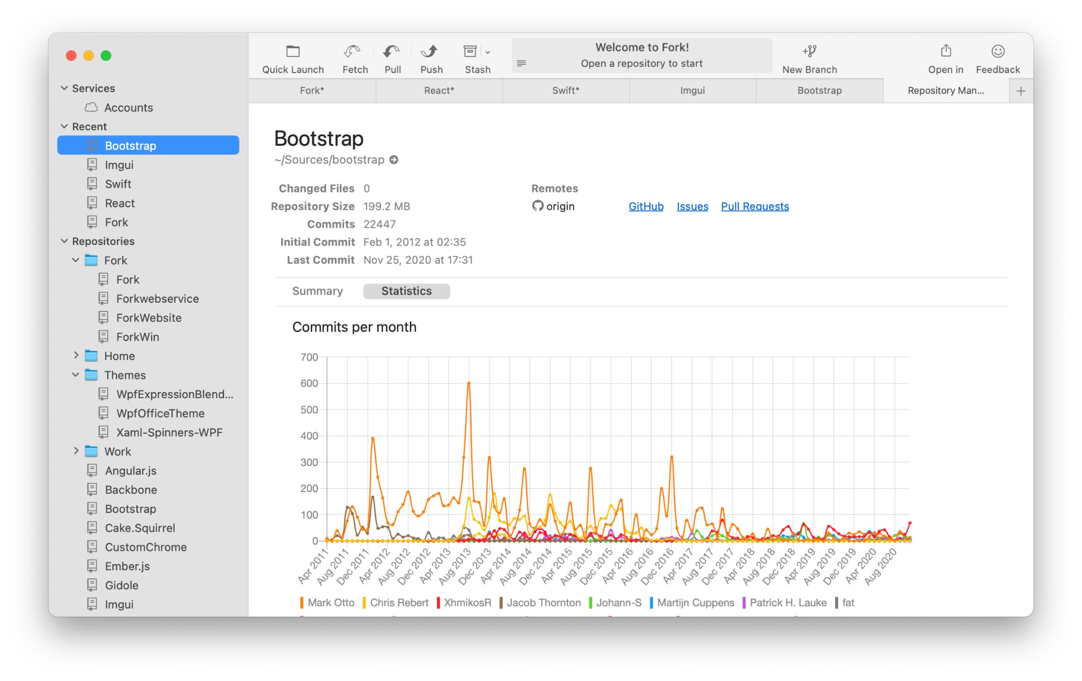Switch to the Bootstrap tab
Viewport: 1082px width, 681px height.
point(820,91)
